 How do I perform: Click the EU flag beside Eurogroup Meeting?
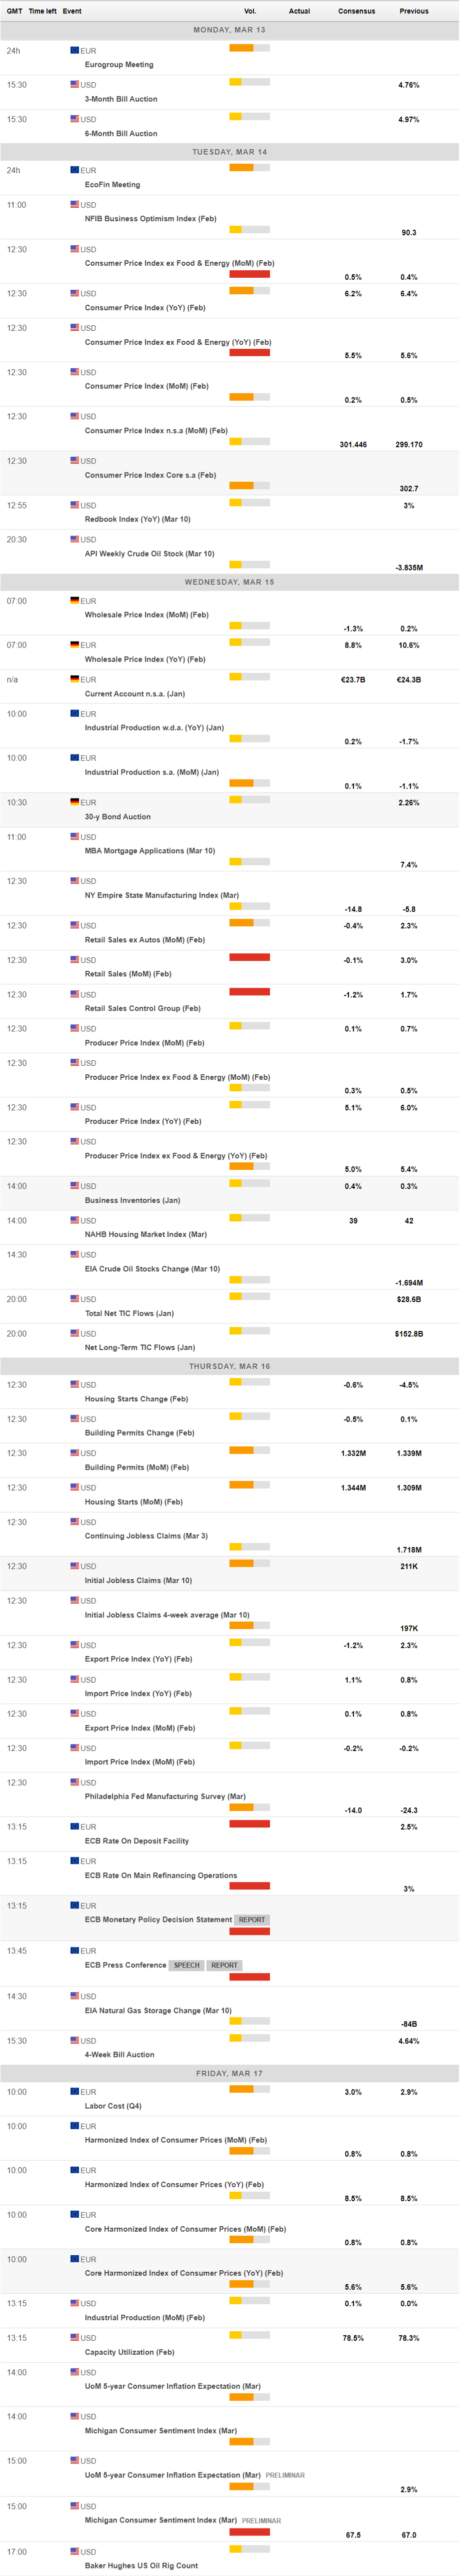(75, 50)
